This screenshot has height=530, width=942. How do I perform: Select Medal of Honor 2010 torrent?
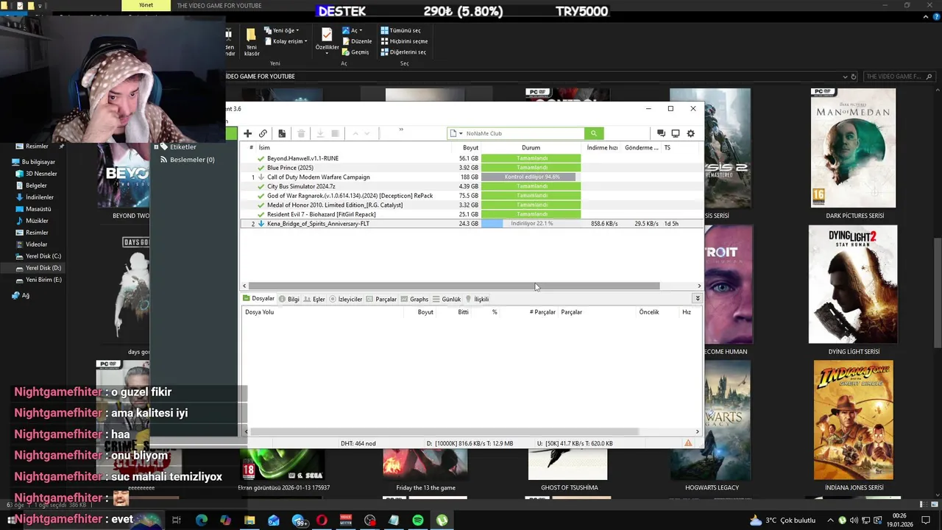471,205
